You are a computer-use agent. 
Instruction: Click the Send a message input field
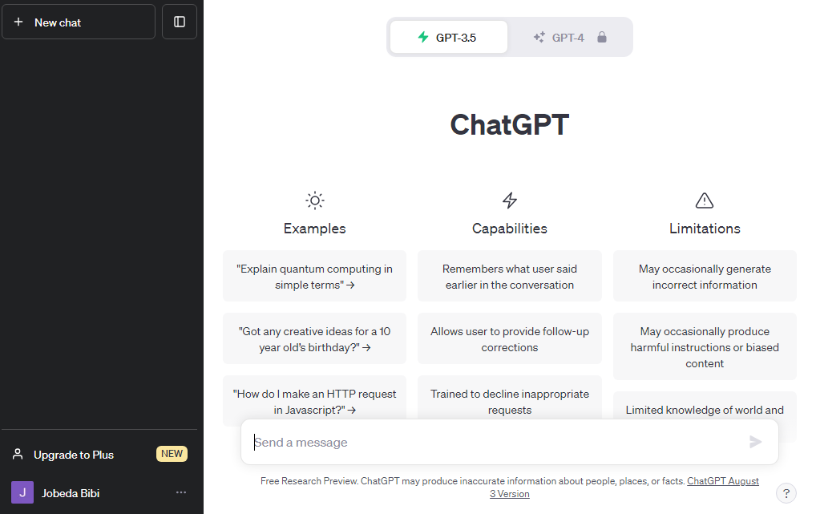pyautogui.click(x=497, y=442)
